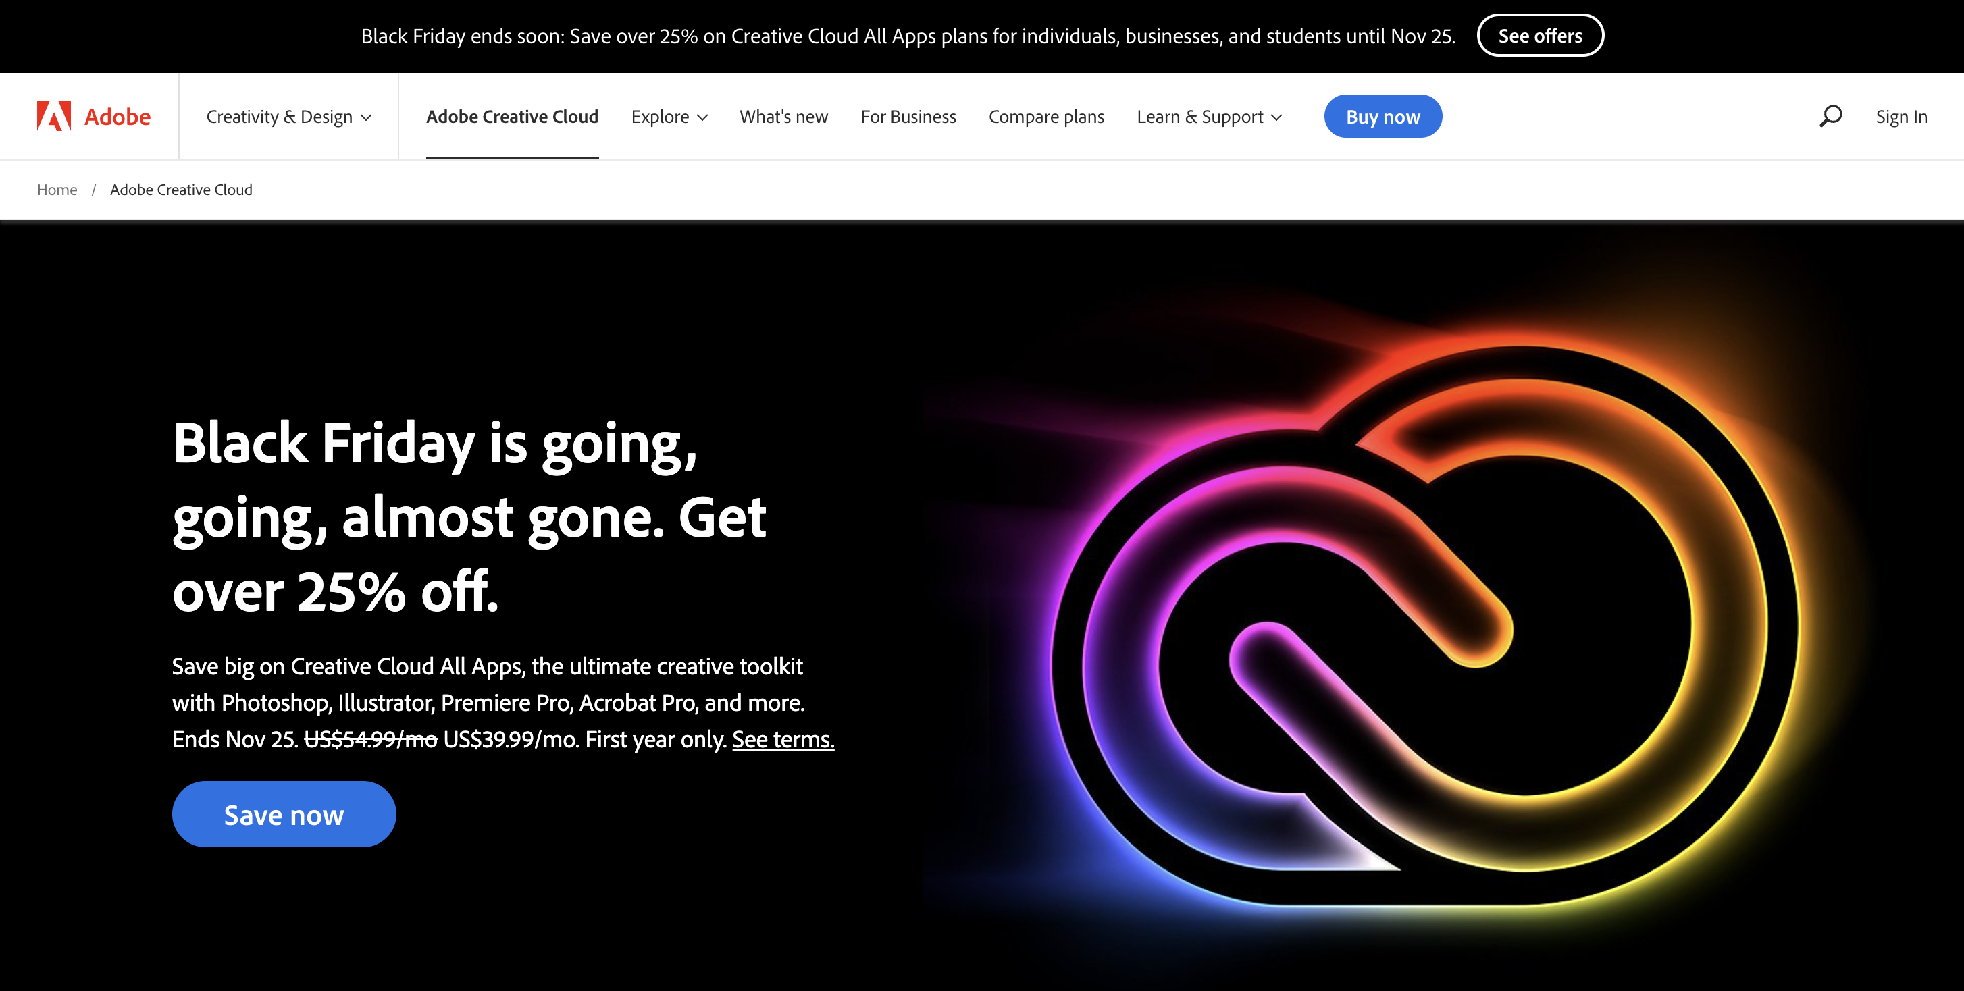Go to Home breadcrumb link
Image resolution: width=1964 pixels, height=991 pixels.
pyautogui.click(x=57, y=189)
